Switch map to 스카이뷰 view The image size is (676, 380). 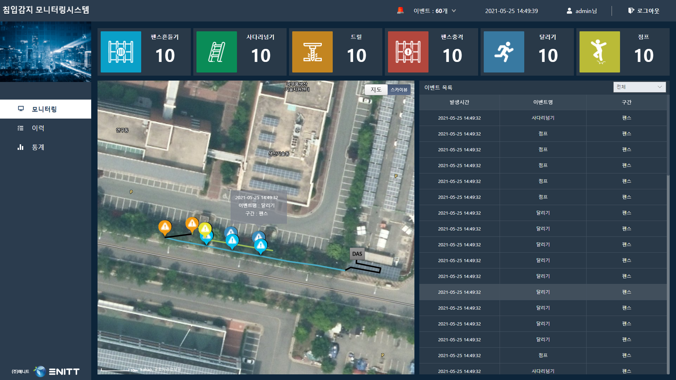399,90
